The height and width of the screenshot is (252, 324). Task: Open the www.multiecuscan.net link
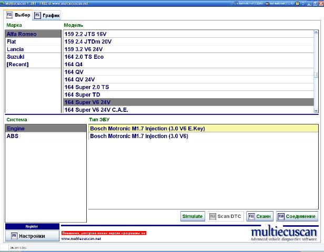point(81,238)
